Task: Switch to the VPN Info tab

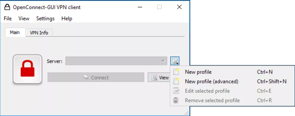Action: [x=39, y=33]
